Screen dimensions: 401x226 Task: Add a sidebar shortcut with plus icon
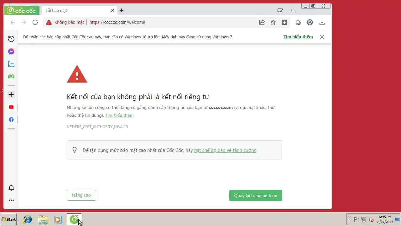tap(11, 94)
